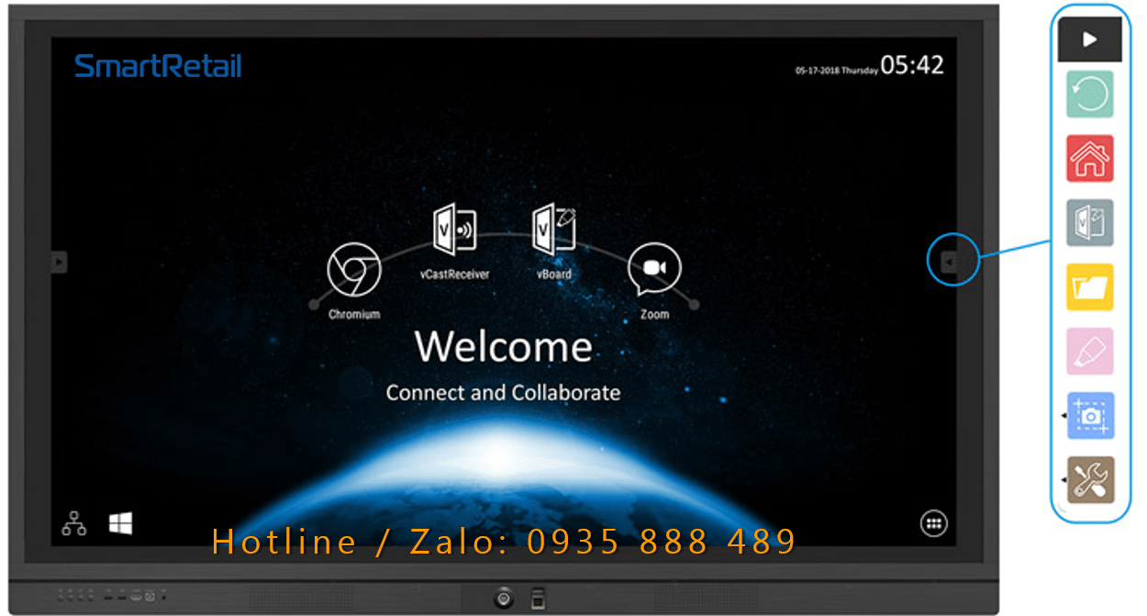
Task: Select the pink highlighter annotation tool
Action: pyautogui.click(x=1090, y=351)
